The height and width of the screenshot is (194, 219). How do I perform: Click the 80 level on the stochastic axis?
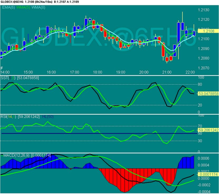point(200,84)
